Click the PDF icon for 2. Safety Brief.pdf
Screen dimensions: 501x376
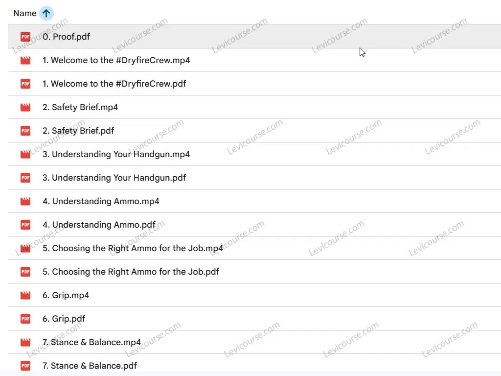(25, 131)
